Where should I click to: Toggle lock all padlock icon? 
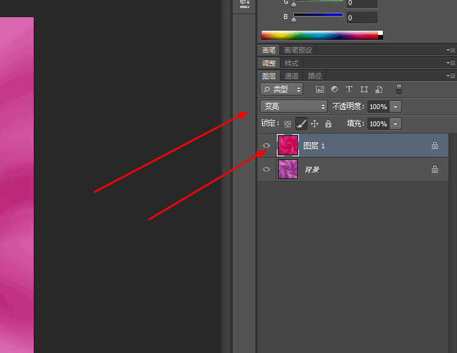328,124
